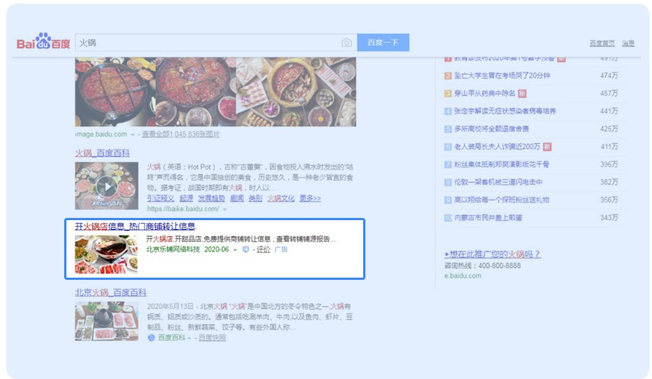Open first hotpot image with grid pot
The image size is (652, 379).
coord(115,92)
